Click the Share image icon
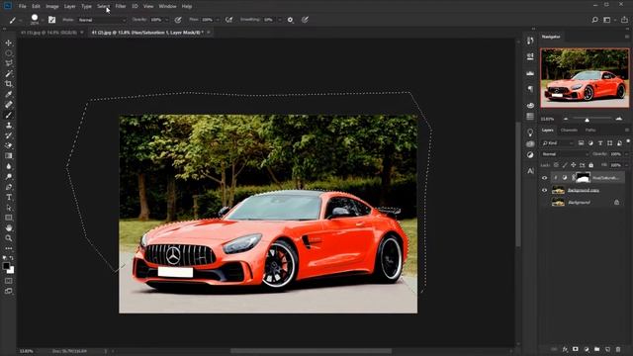 pos(624,20)
